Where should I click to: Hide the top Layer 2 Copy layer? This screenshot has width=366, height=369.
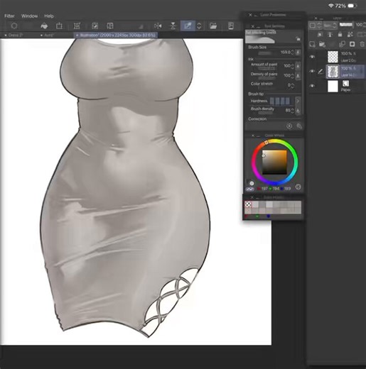coord(313,57)
